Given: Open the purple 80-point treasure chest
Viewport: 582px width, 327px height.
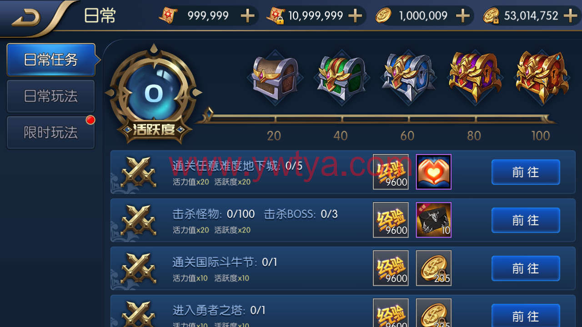Looking at the screenshot, I should 475,77.
